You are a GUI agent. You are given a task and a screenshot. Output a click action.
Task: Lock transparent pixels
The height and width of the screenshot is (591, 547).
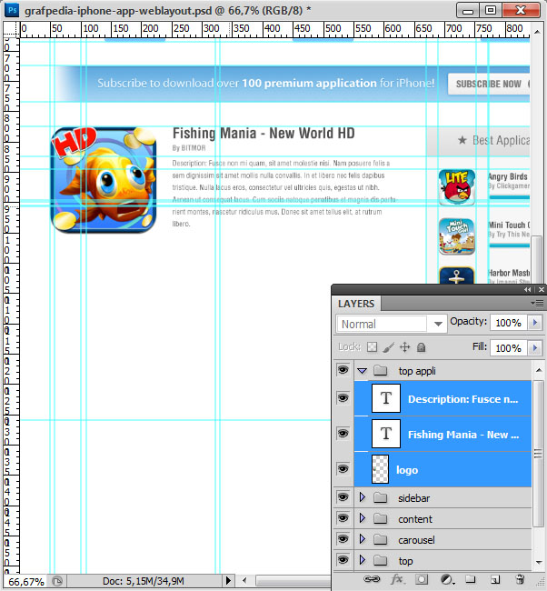point(372,346)
